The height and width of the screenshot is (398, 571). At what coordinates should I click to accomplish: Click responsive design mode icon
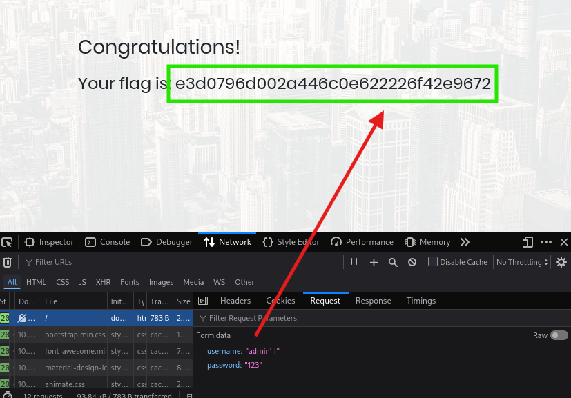coord(528,242)
